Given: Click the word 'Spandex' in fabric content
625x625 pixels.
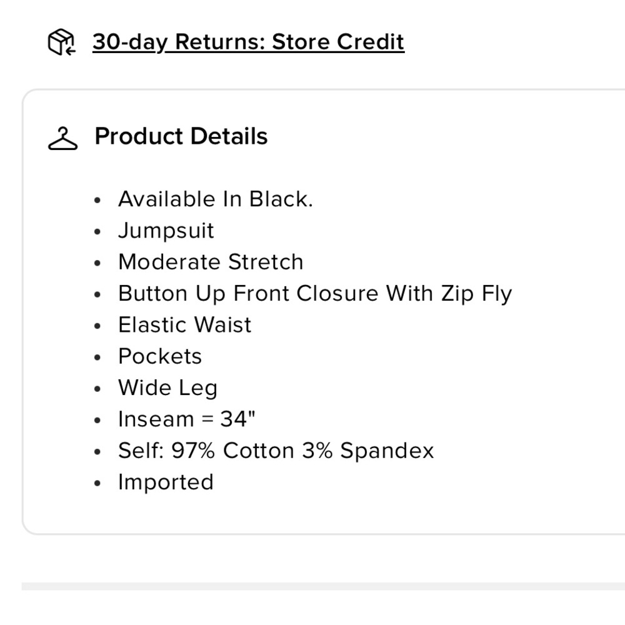Looking at the screenshot, I should click(387, 451).
